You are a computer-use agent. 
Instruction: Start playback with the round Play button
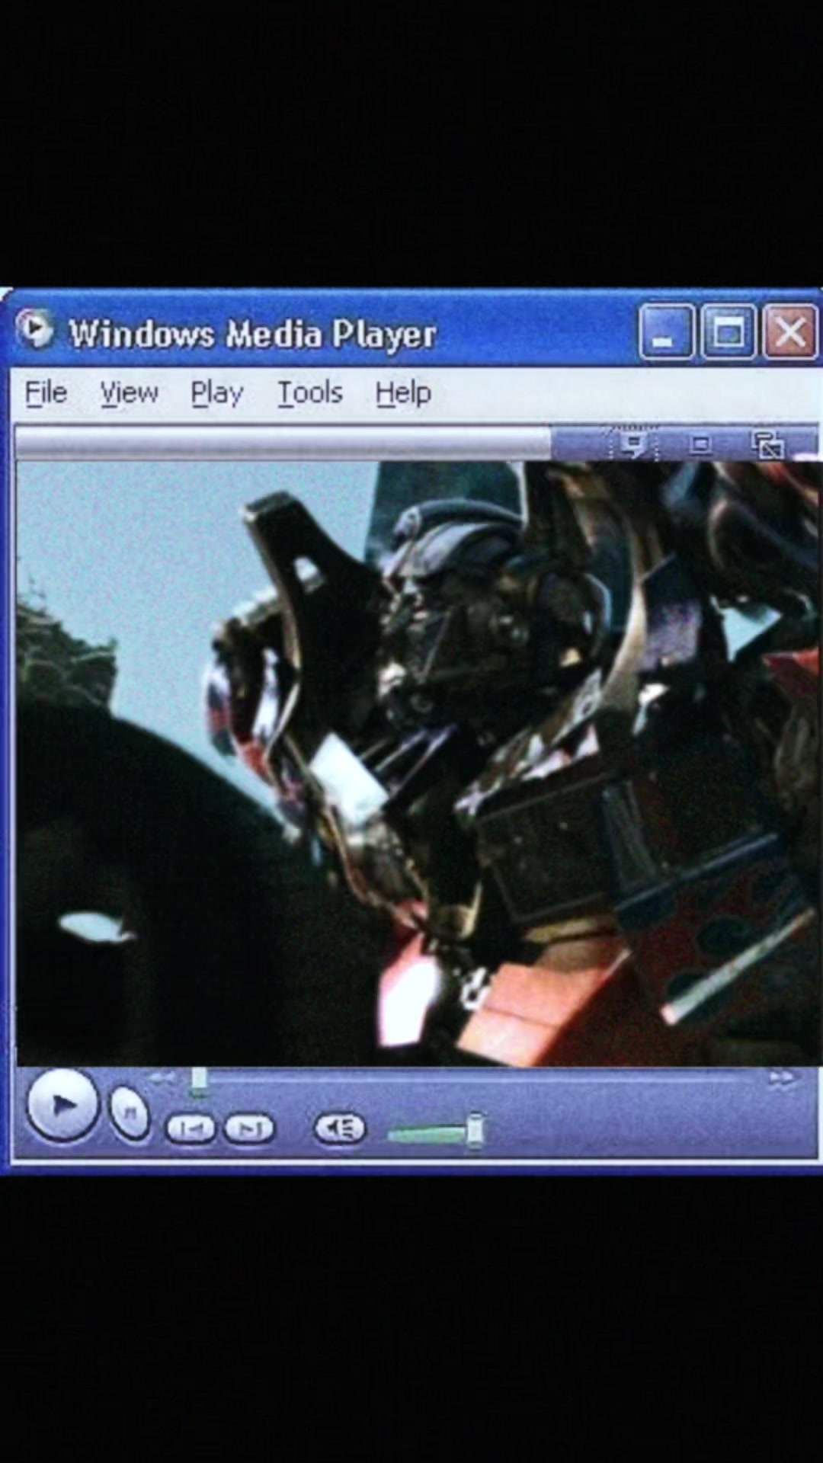[x=62, y=1105]
